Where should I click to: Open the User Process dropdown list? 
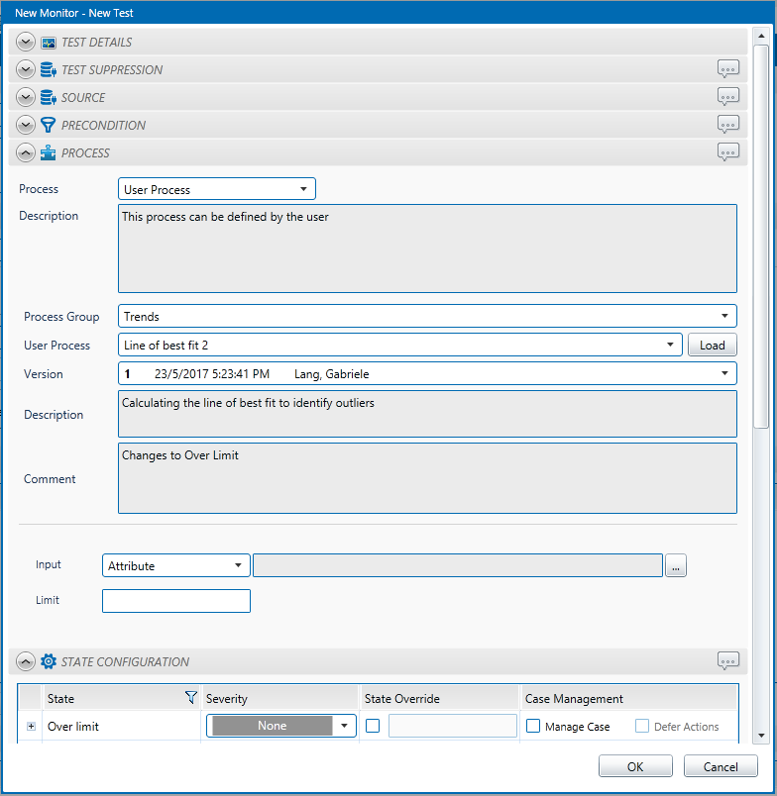pyautogui.click(x=399, y=346)
